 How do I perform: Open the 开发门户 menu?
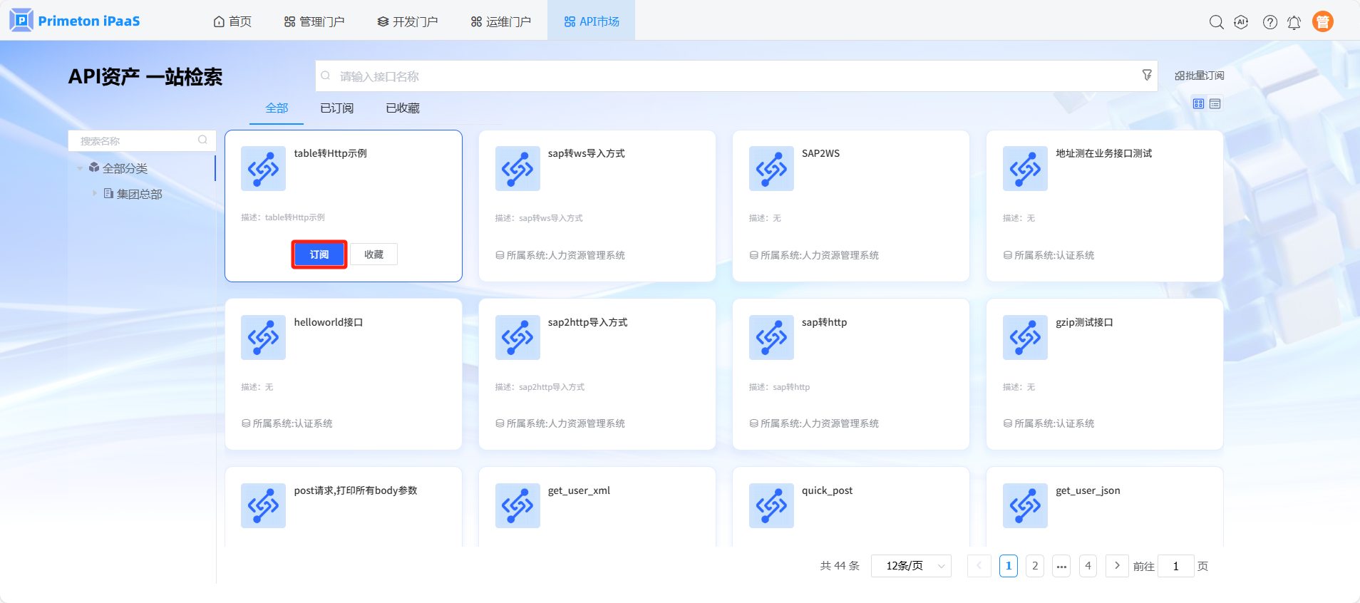click(407, 21)
